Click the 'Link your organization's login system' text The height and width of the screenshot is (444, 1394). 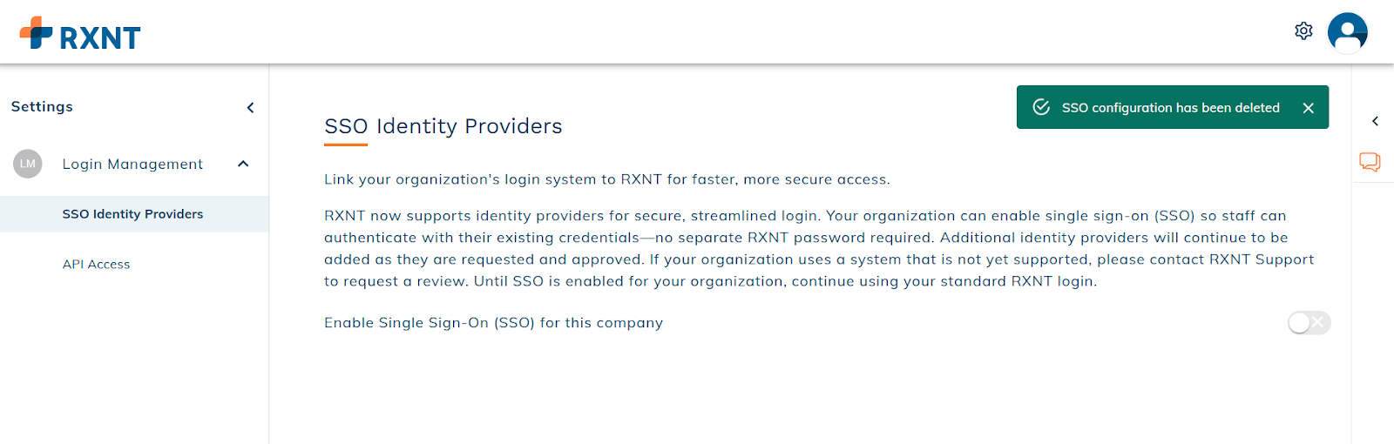606,180
